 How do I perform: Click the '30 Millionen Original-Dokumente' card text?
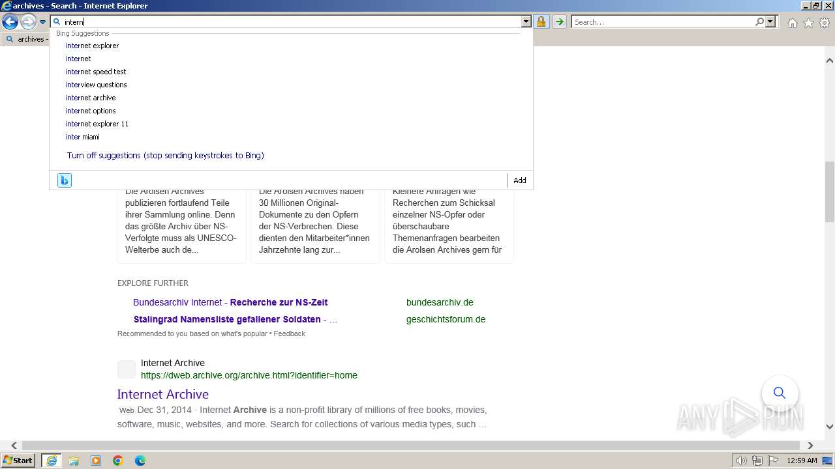point(314,220)
